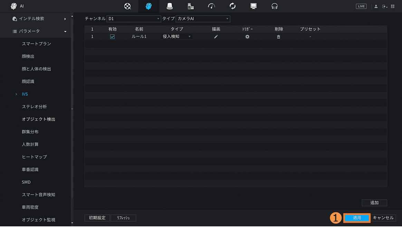The width and height of the screenshot is (402, 235).
Task: Open the タイプ カメラAI dropdown
Action: [203, 19]
